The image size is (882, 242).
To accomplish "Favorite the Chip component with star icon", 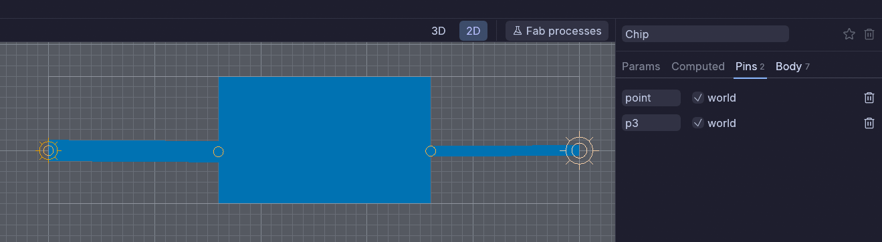I will pos(849,34).
